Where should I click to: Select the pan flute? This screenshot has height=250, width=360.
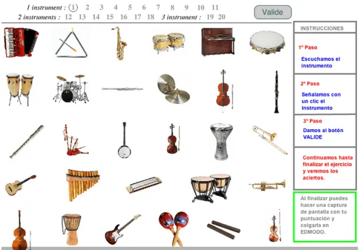83,185
